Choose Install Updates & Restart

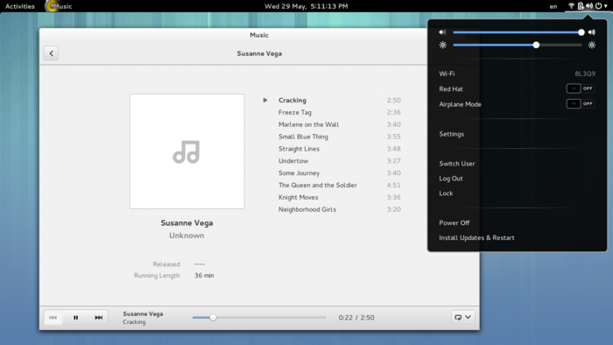[x=476, y=237]
